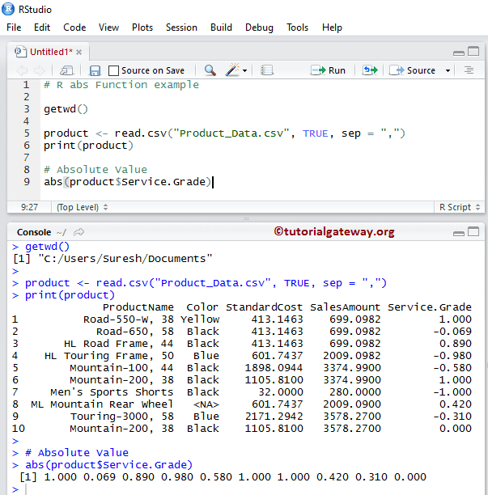Click the "C:/Users/Suresh/Documents" output
488x495 pixels.
[x=125, y=259]
